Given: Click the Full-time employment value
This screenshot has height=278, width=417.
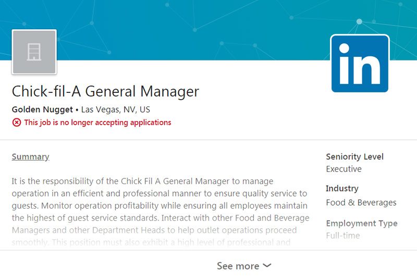Looking at the screenshot, I should tap(343, 235).
